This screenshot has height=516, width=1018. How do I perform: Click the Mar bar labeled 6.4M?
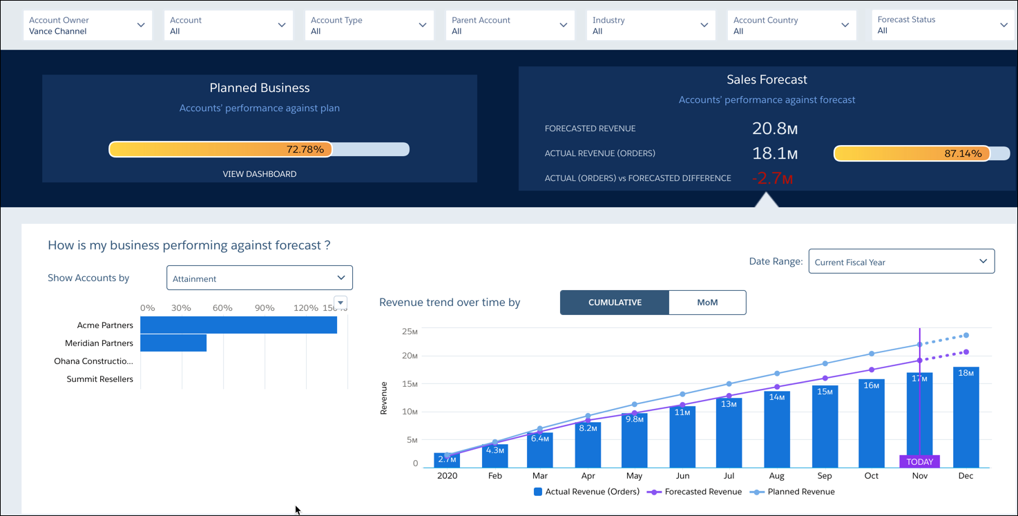(x=540, y=450)
